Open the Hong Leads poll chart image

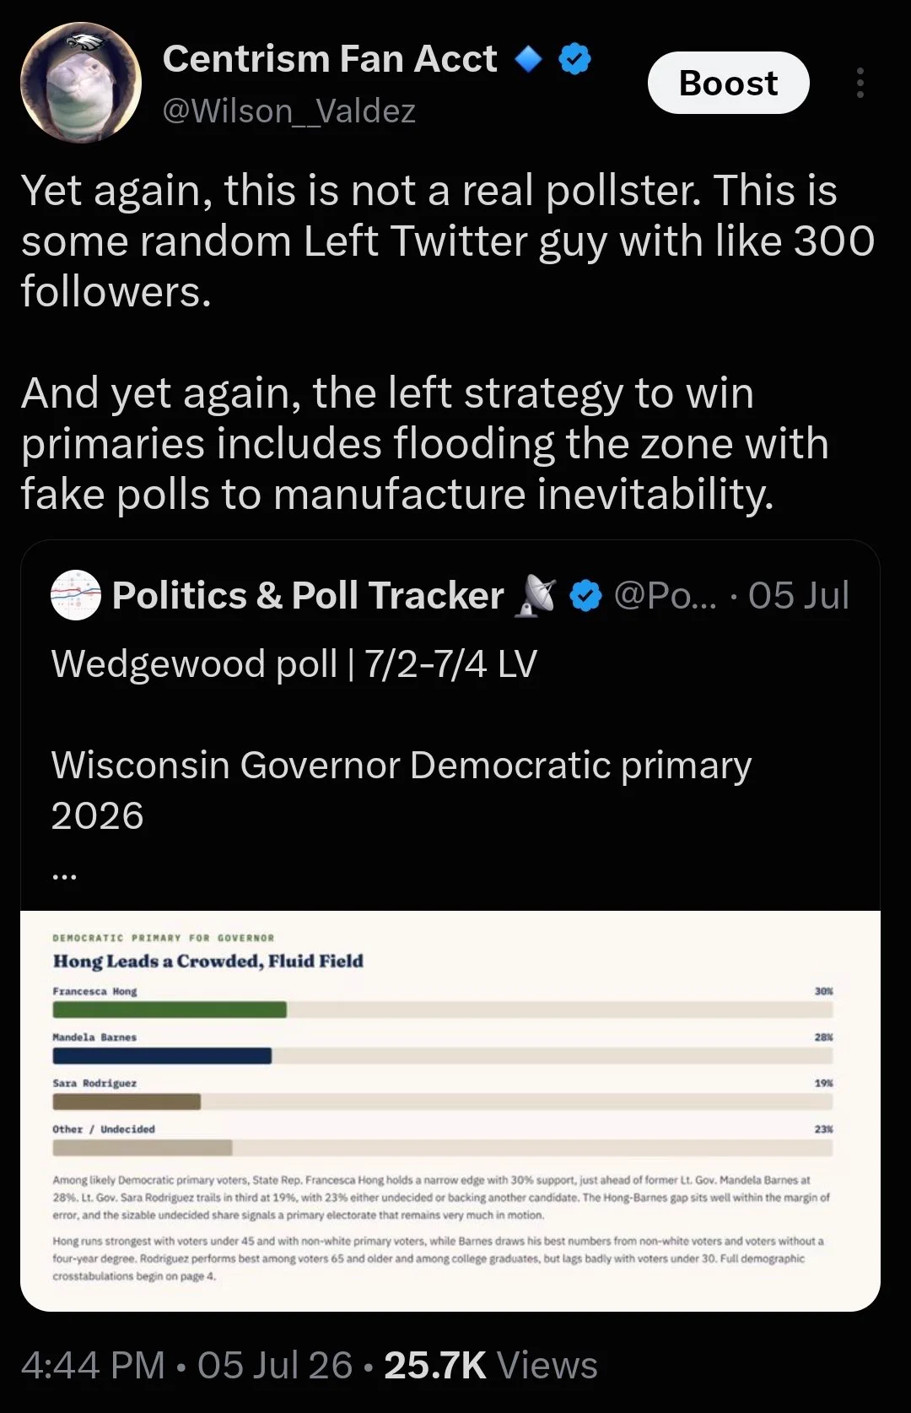450,1111
